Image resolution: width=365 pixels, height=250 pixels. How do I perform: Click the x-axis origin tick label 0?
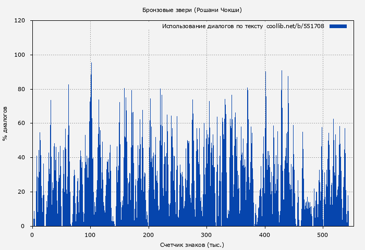32,234
